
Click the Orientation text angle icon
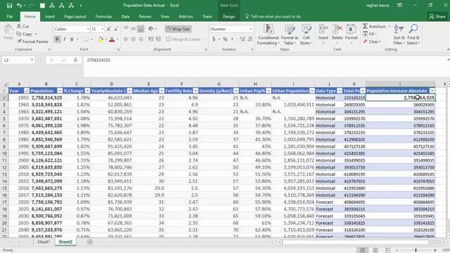[x=151, y=29]
